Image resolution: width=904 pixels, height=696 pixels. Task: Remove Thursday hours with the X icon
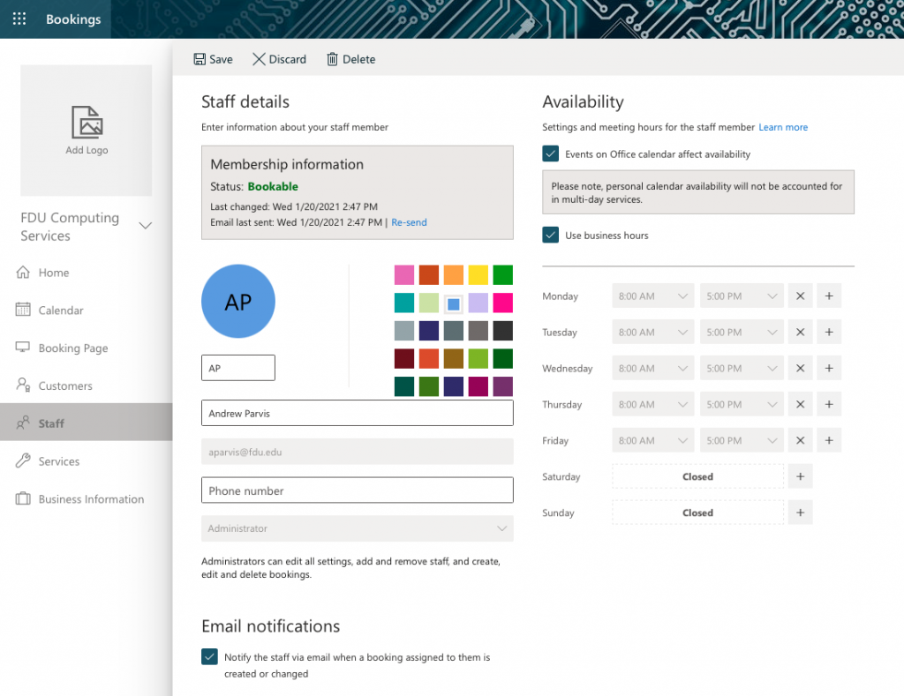800,405
